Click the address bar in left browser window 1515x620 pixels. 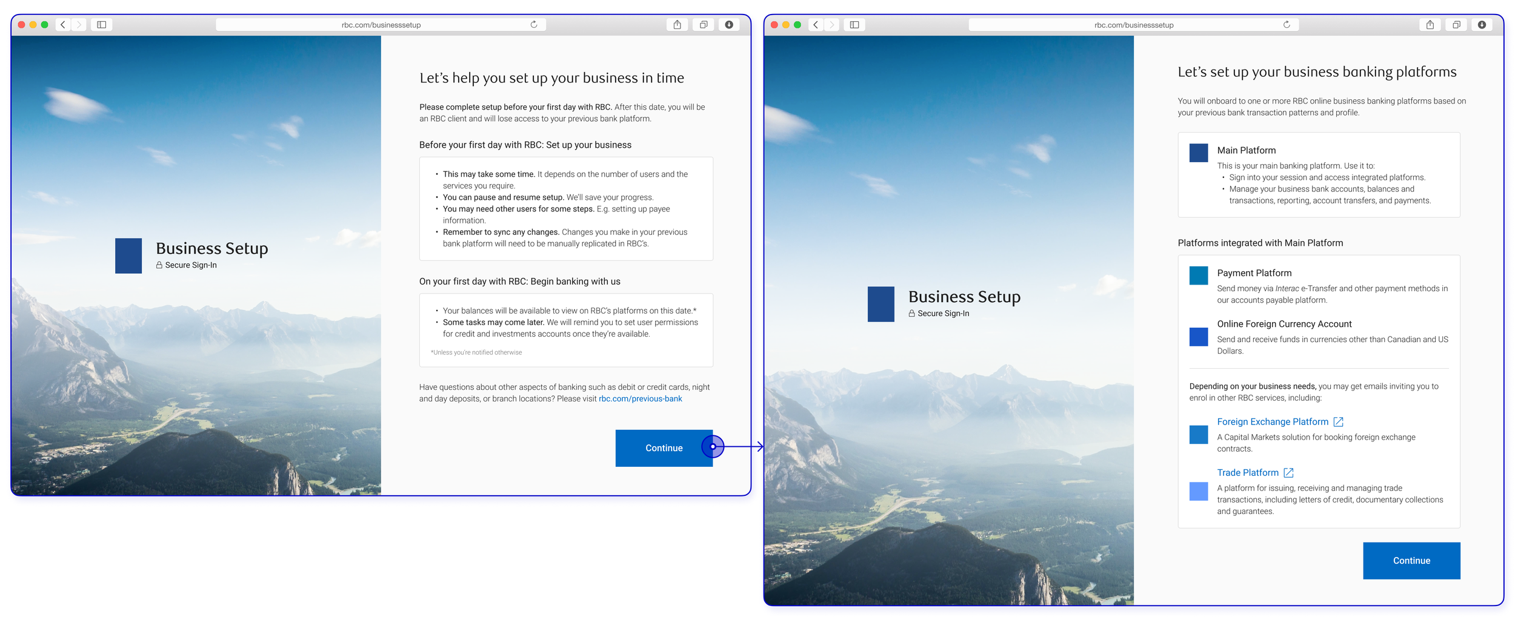(381, 25)
